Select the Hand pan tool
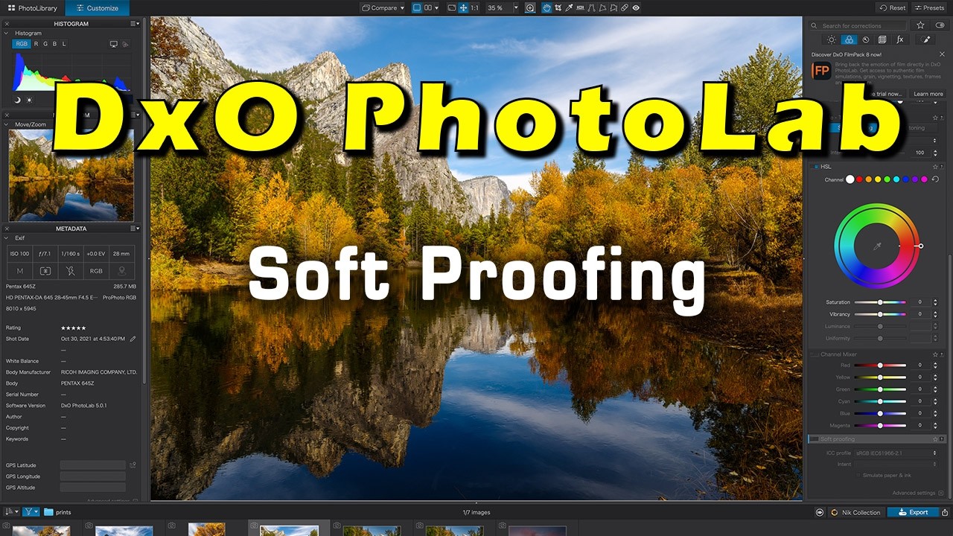Viewport: 953px width, 536px height. (x=546, y=7)
